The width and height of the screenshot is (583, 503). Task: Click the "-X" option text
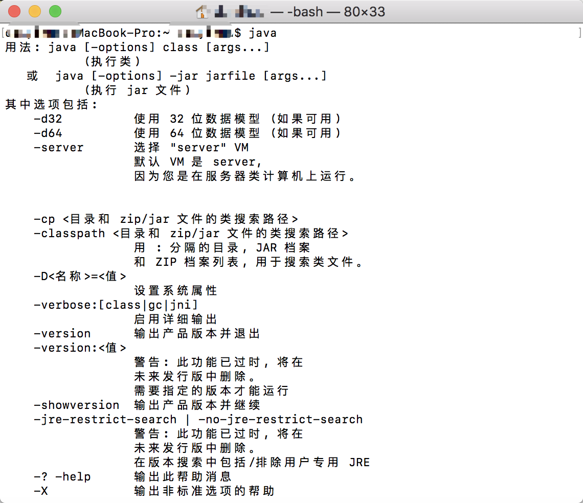[41, 491]
